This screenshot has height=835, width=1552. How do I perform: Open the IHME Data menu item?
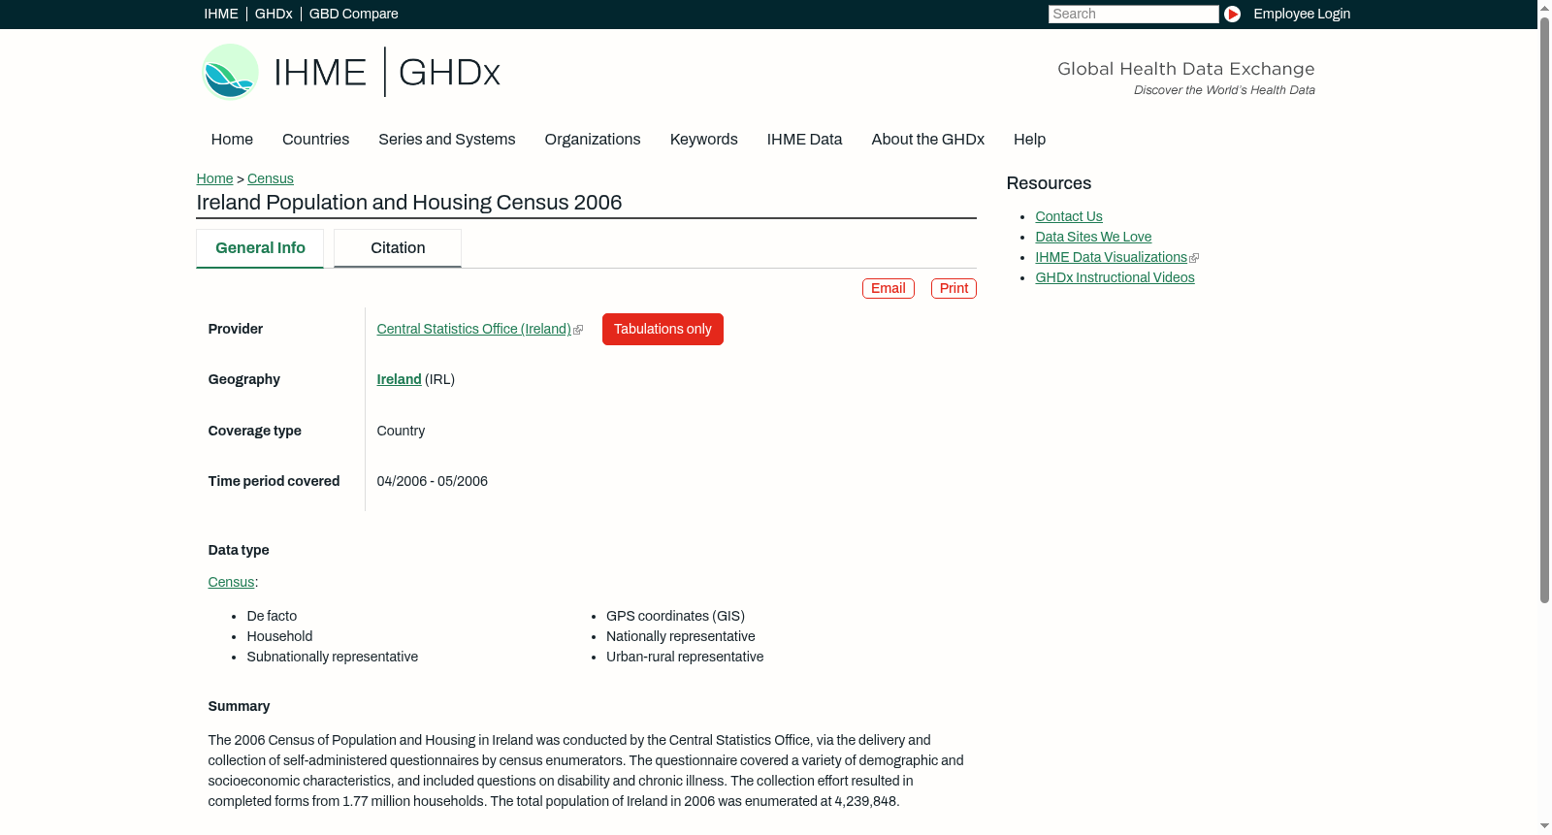(804, 140)
